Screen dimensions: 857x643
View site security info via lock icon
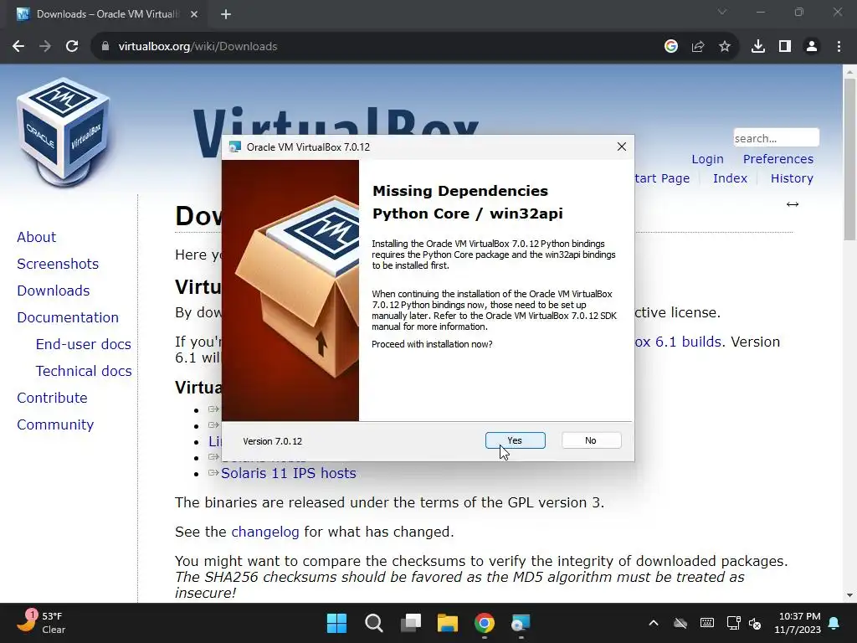point(105,47)
